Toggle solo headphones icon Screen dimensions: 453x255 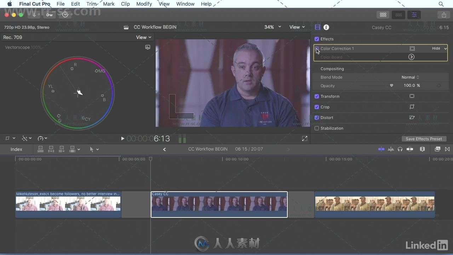400,149
